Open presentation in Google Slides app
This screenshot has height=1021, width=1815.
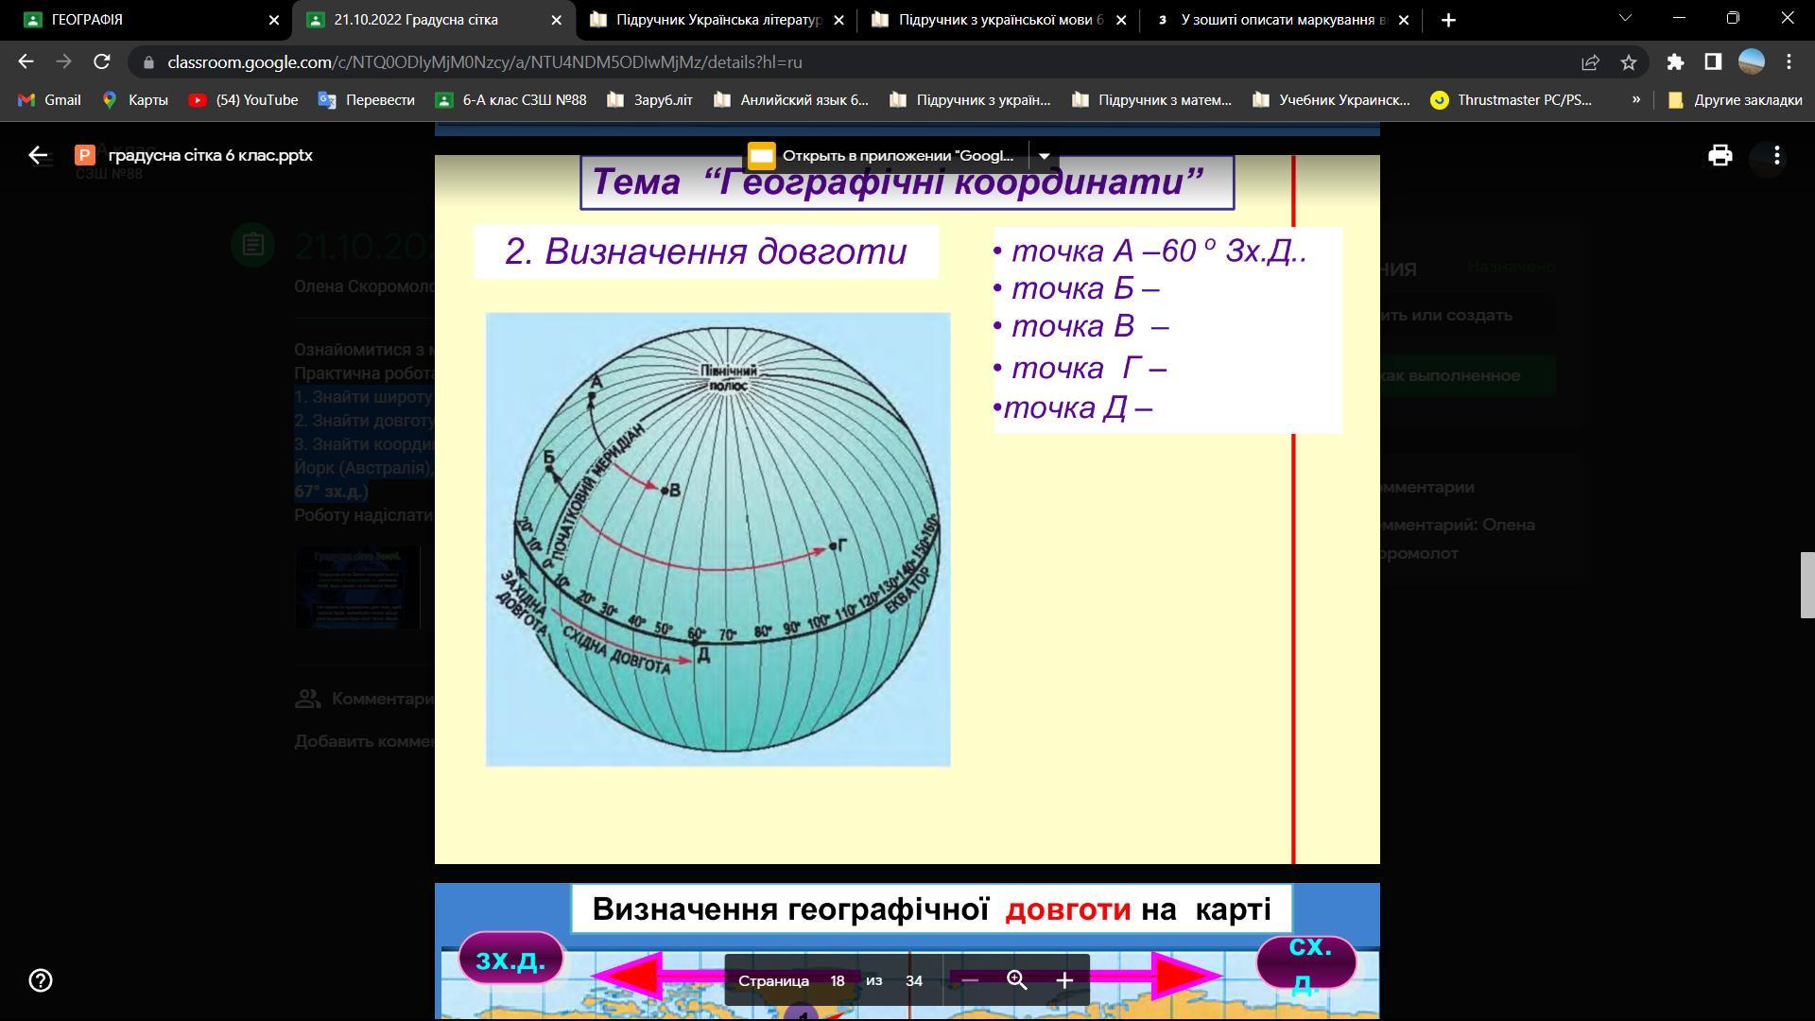[x=884, y=156]
